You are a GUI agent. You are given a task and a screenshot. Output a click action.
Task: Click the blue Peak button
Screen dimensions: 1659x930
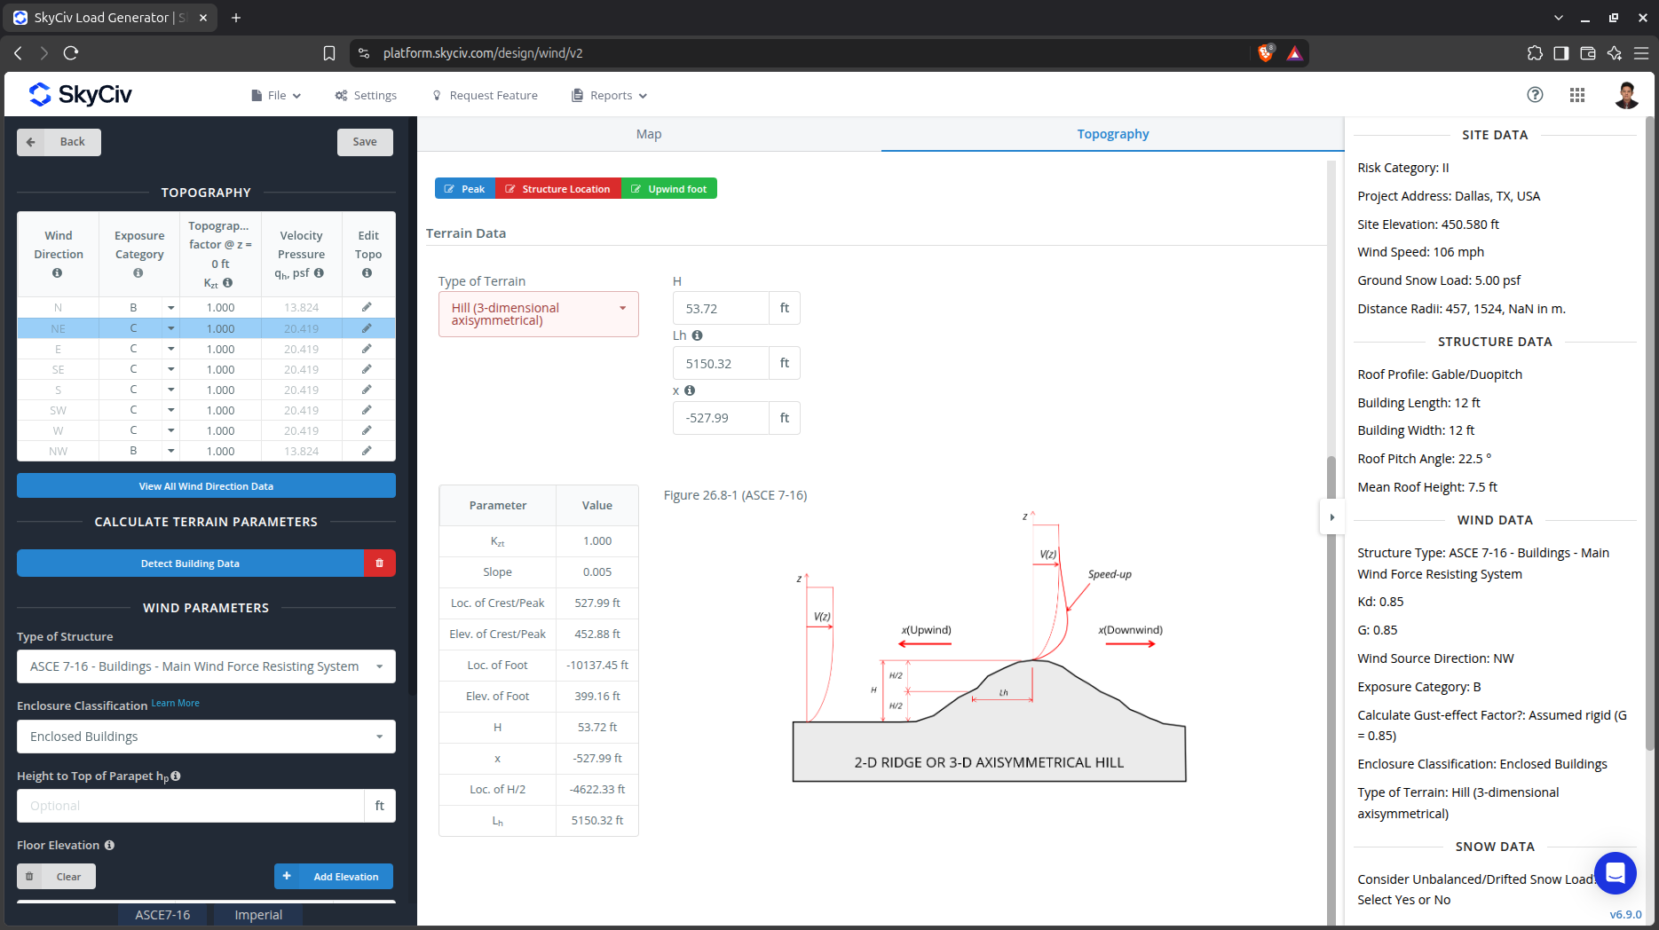[465, 189]
